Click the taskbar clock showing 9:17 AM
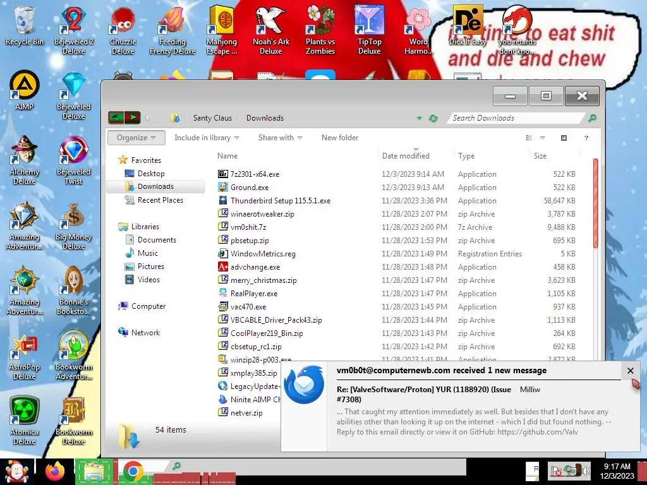Viewport: 647px width, 485px height. (x=617, y=471)
